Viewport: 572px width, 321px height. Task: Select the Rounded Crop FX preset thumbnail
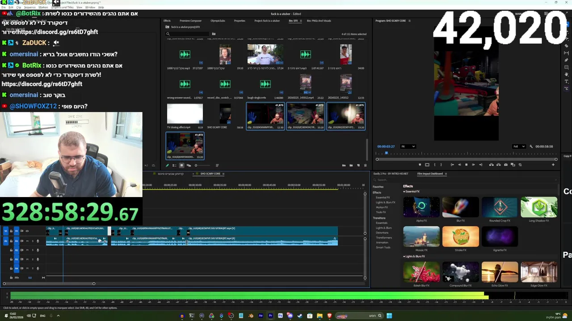(x=500, y=207)
